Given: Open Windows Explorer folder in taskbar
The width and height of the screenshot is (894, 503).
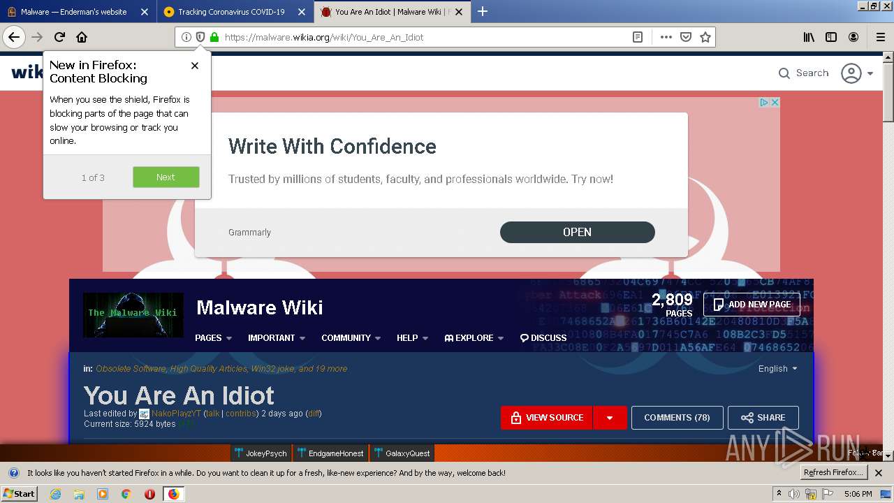Looking at the screenshot, I should [79, 494].
